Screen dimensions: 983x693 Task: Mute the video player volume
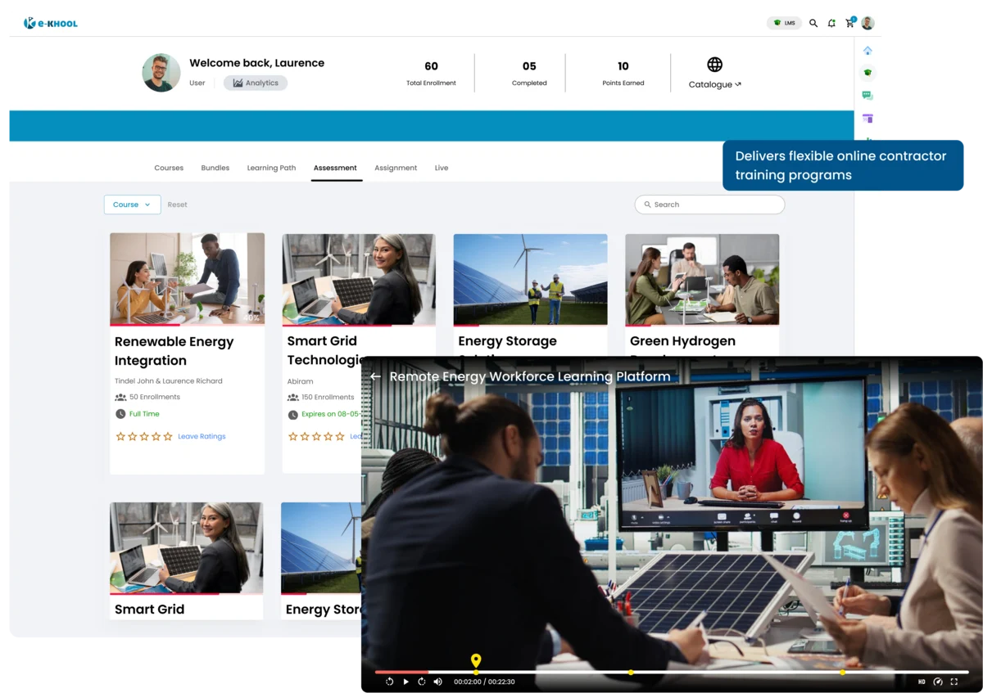pyautogui.click(x=438, y=682)
